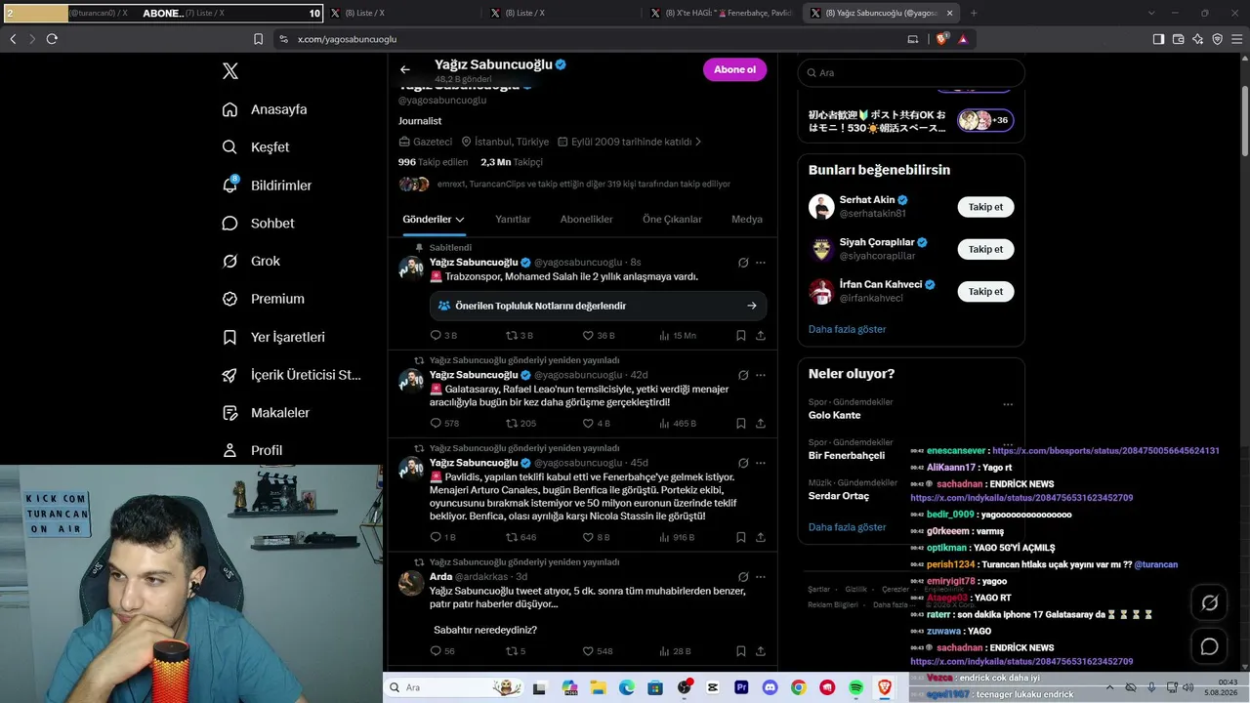This screenshot has height=703, width=1250.
Task: Switch to the Medya tab
Action: pos(747,220)
